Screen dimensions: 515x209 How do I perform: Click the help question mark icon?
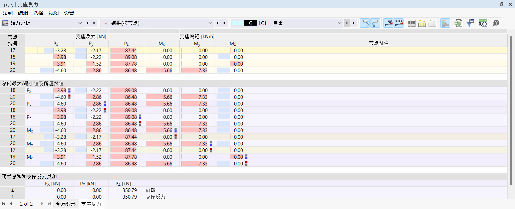point(496,23)
